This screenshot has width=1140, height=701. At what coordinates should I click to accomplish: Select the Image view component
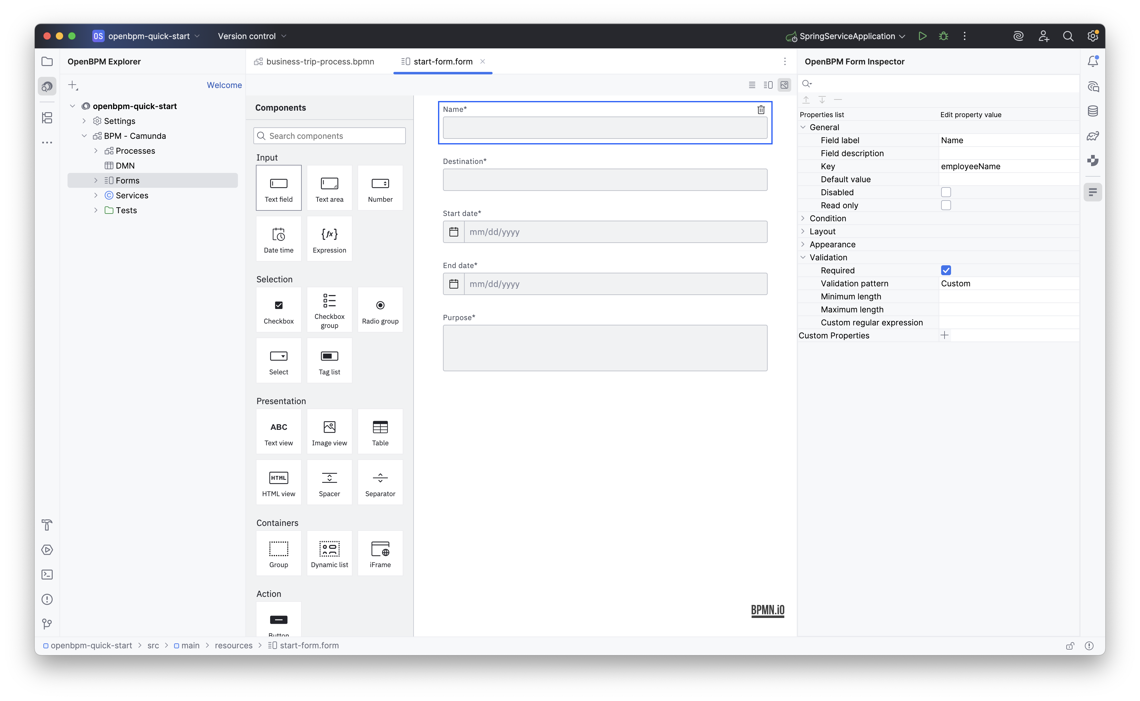329,432
